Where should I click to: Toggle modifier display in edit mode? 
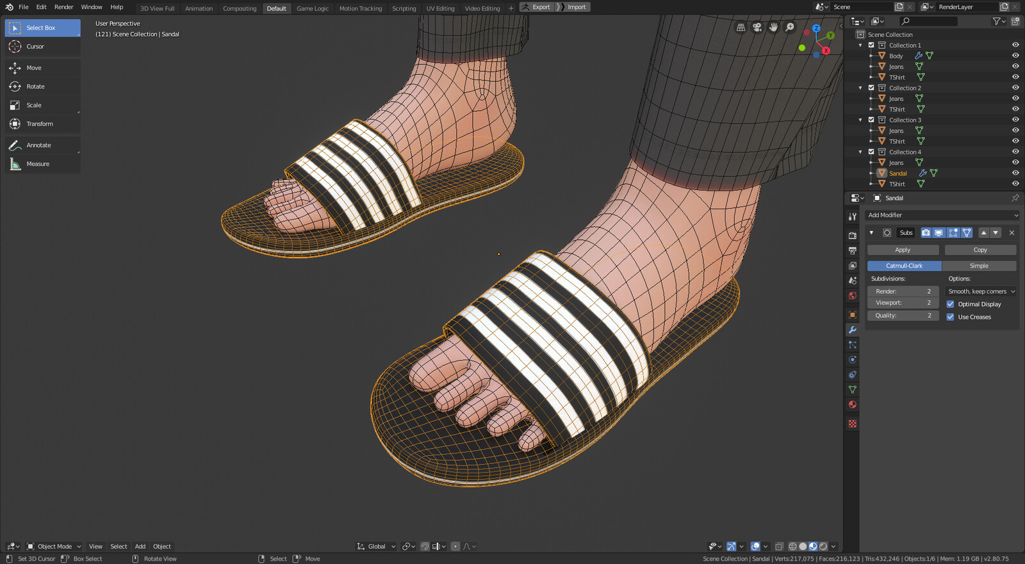(953, 233)
